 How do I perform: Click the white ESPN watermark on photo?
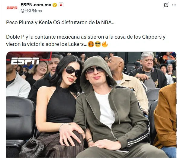[25, 61]
